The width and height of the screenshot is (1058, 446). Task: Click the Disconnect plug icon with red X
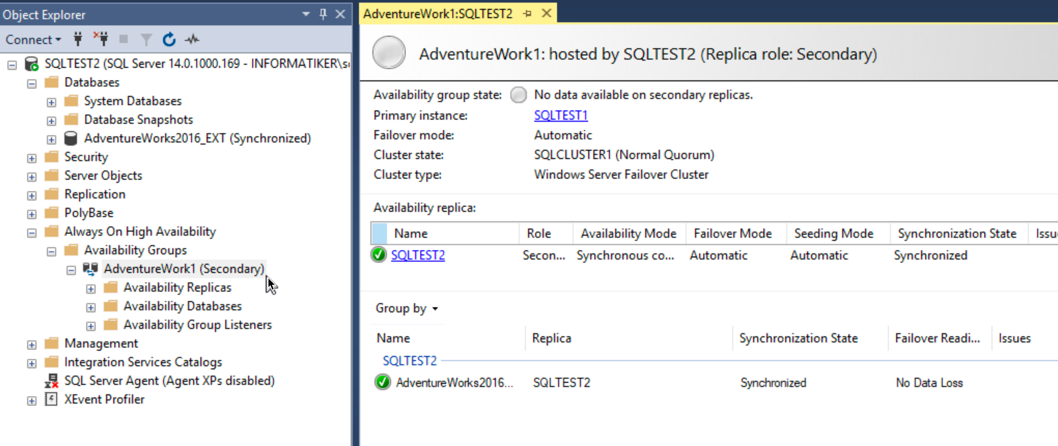(x=101, y=39)
